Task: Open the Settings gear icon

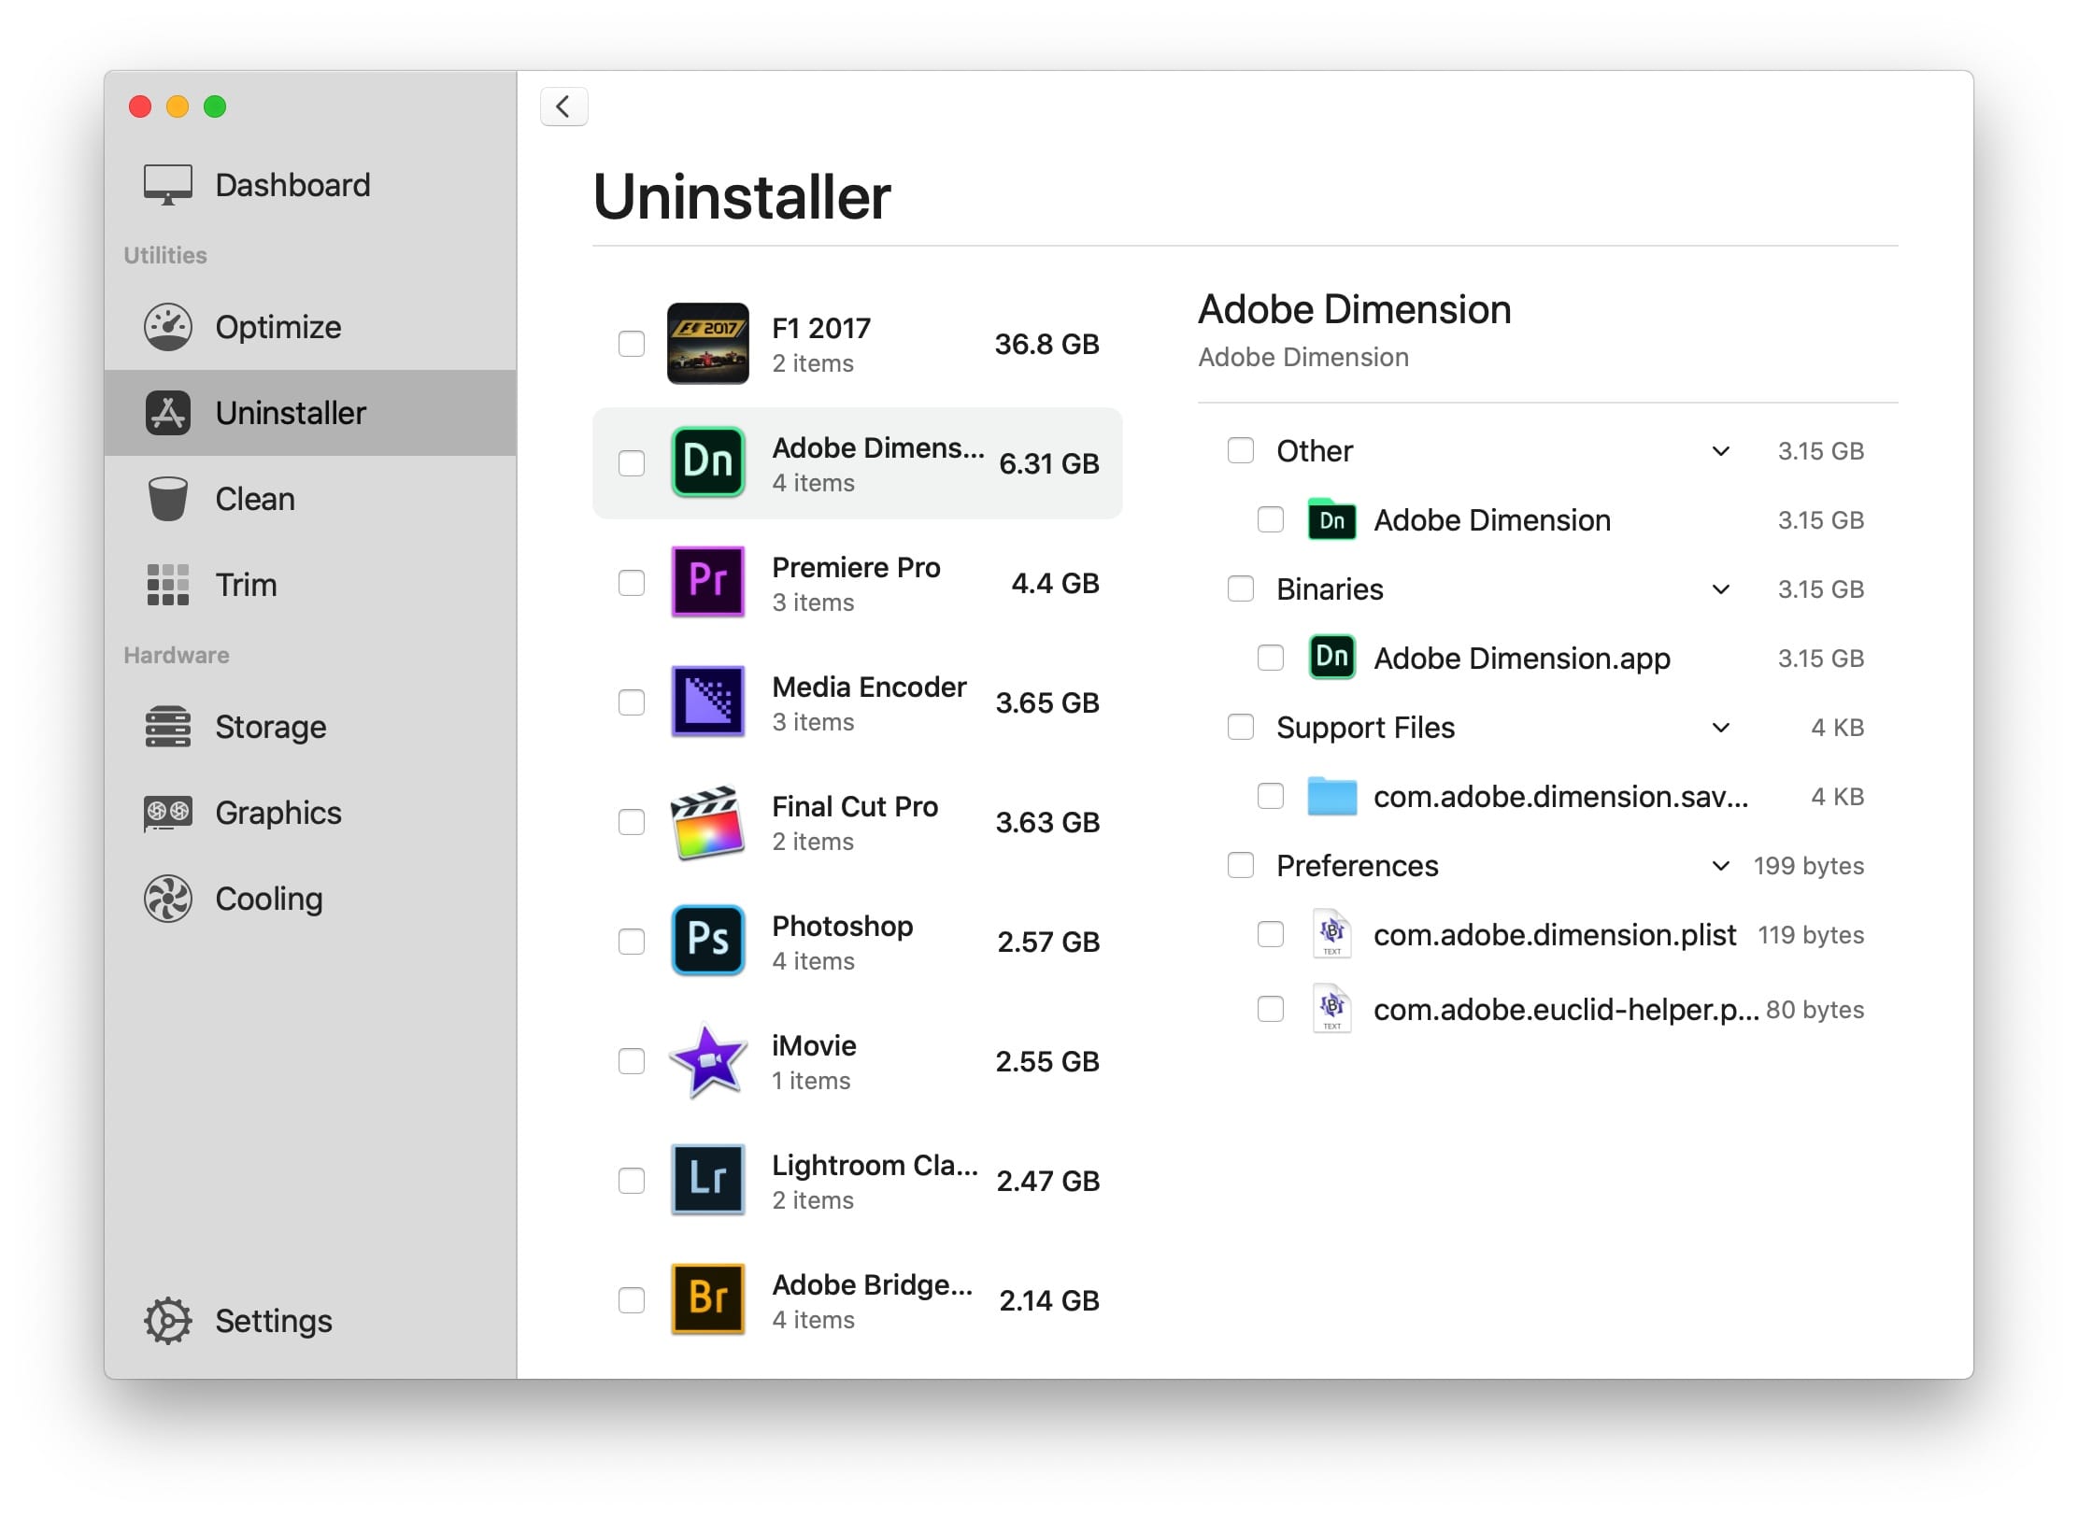Action: pyautogui.click(x=168, y=1321)
